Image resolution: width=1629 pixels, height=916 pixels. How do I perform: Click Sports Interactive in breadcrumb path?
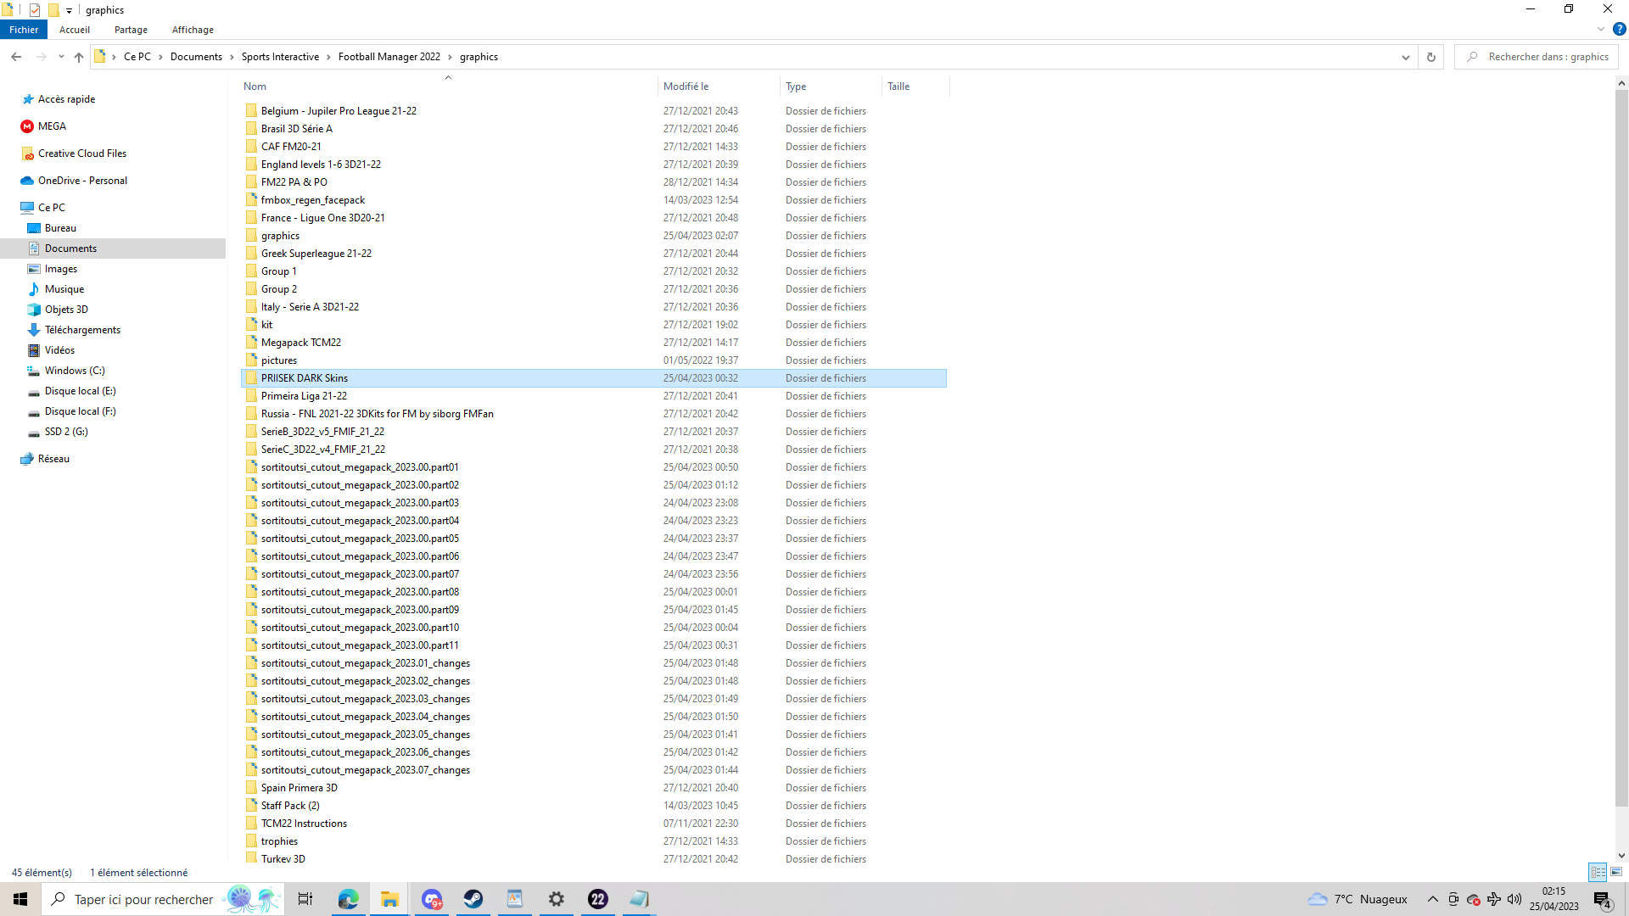(x=280, y=57)
